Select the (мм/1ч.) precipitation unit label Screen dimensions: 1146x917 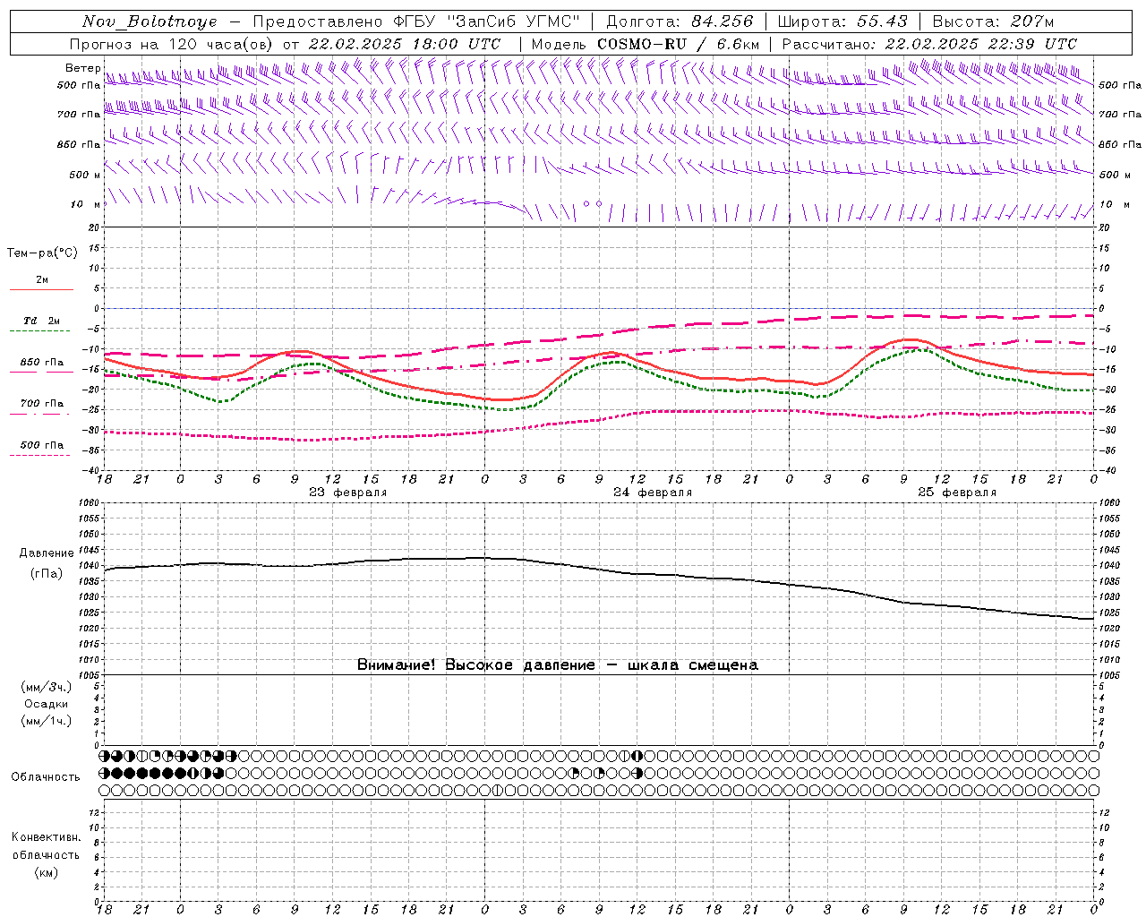coord(47,721)
